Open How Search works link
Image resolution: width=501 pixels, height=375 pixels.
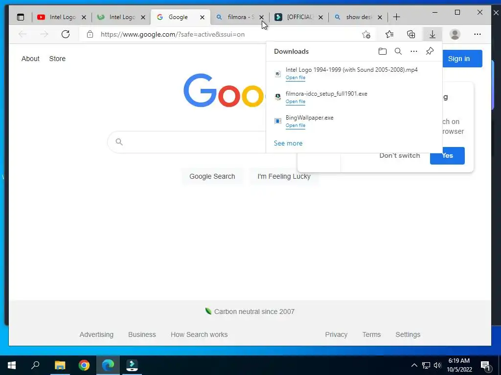coord(199,334)
